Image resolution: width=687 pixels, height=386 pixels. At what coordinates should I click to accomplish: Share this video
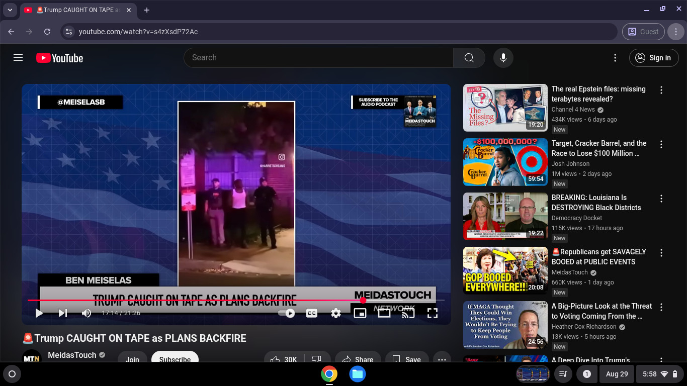(358, 359)
